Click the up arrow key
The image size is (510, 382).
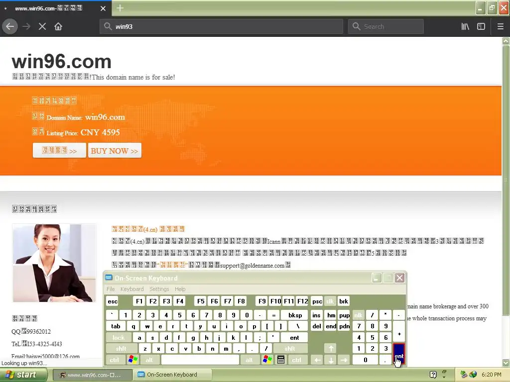point(331,349)
